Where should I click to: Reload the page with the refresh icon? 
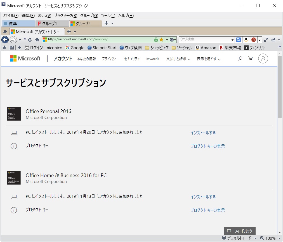(x=30, y=39)
